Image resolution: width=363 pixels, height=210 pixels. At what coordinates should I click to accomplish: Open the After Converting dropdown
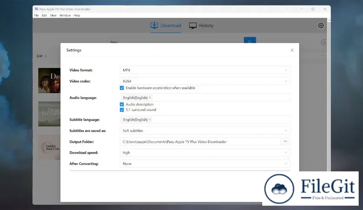point(205,164)
